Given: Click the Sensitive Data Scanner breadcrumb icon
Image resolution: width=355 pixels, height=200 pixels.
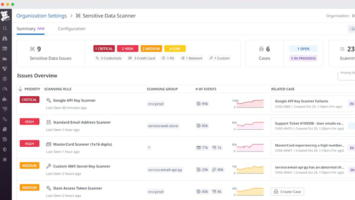Looking at the screenshot, I should coord(78,16).
